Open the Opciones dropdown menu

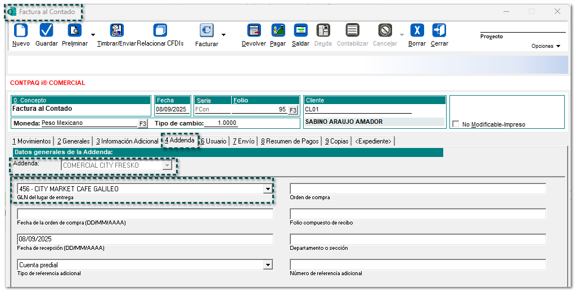546,46
